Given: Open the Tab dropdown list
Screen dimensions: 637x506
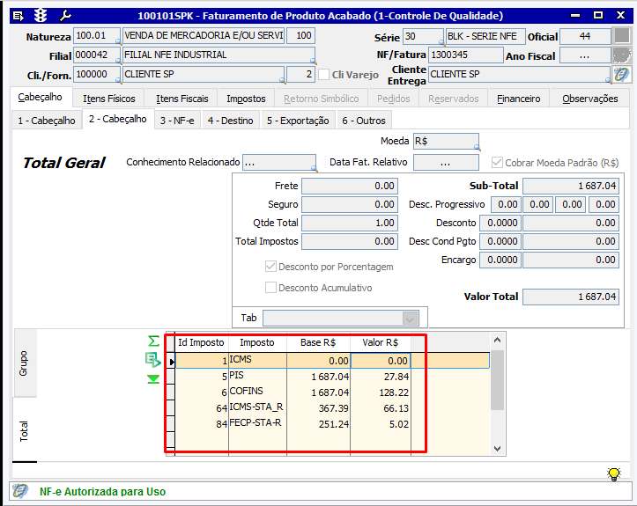Looking at the screenshot, I should [410, 319].
